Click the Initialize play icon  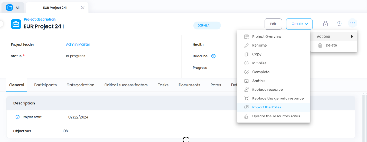click(x=246, y=63)
